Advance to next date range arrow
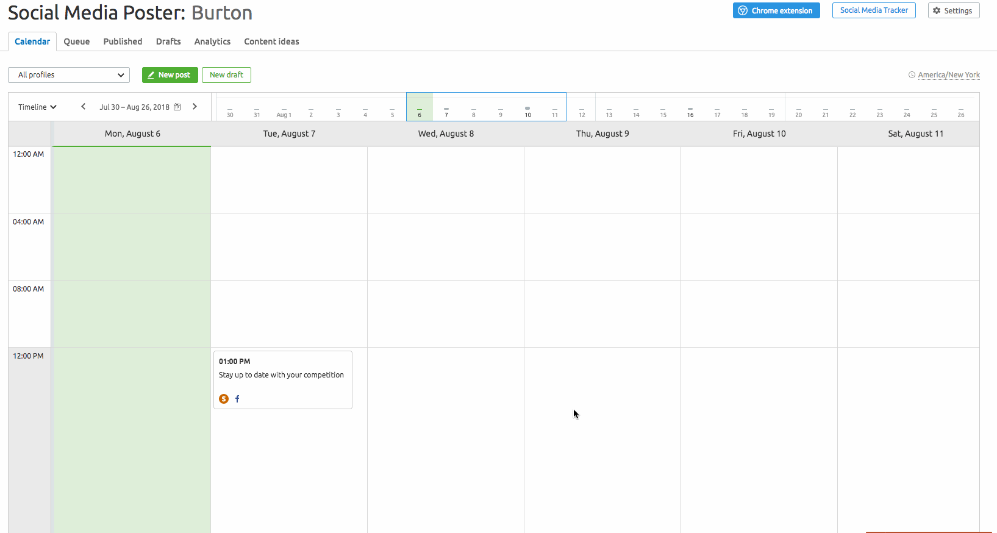 coord(195,107)
